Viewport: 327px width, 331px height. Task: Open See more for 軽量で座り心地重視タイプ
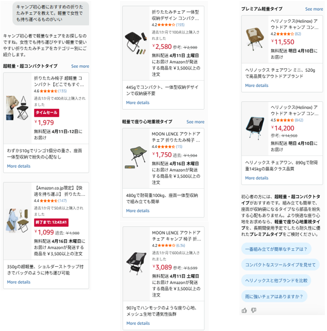click(x=195, y=122)
